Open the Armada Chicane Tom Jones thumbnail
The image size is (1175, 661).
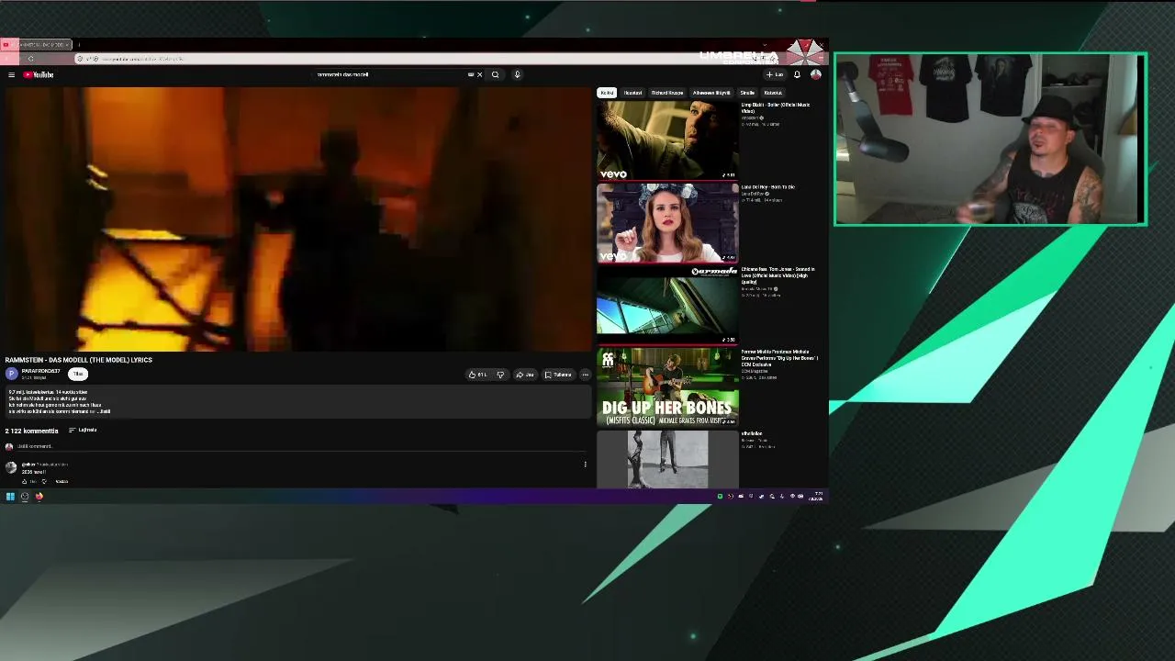coord(667,305)
